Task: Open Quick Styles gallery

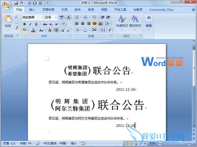Action: pyautogui.click(x=122, y=23)
